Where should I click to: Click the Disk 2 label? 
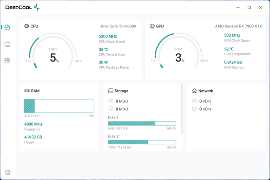[x=113, y=136]
